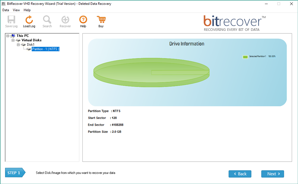Click the Buy shopping cart icon
298x184 pixels.
101,20
